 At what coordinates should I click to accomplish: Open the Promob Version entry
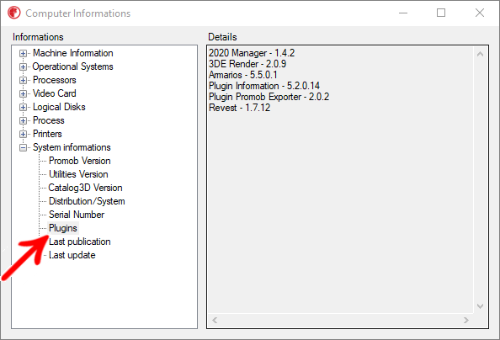point(80,161)
